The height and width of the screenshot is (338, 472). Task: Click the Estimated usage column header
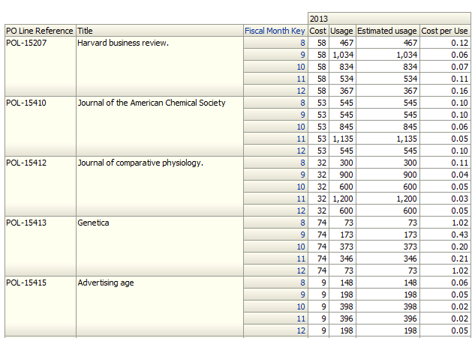pos(387,31)
